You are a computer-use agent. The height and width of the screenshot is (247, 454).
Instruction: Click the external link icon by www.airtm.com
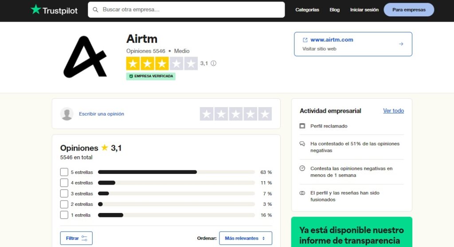(305, 40)
